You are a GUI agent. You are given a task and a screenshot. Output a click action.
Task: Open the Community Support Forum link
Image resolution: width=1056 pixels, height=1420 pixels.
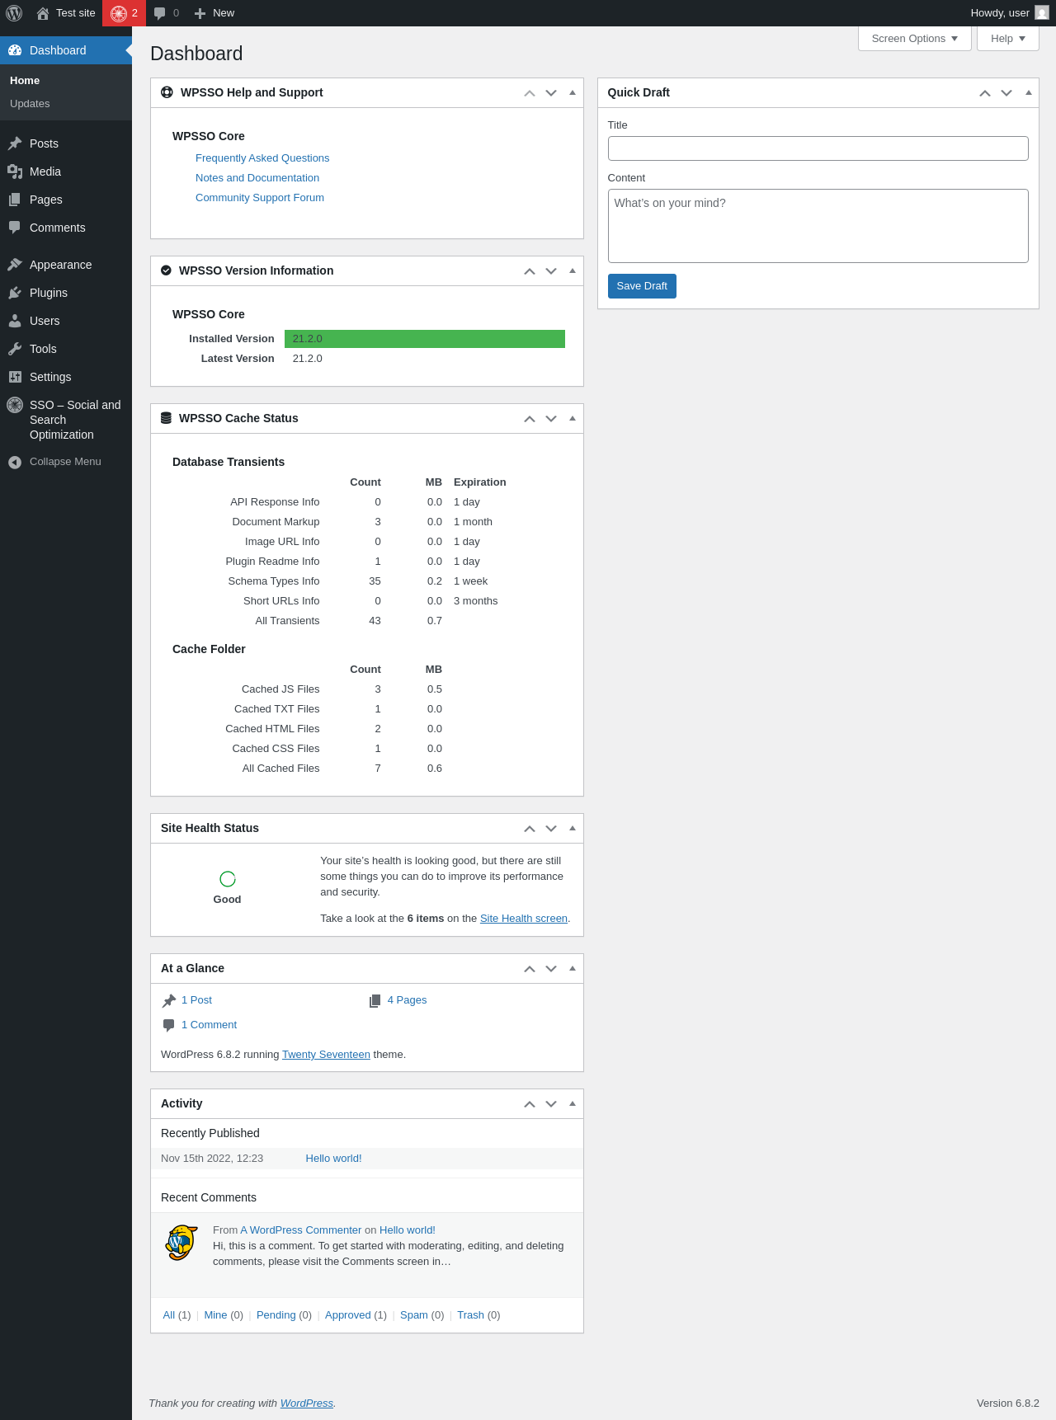[x=260, y=198]
